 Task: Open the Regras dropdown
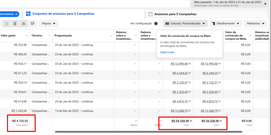(x=48, y=23)
